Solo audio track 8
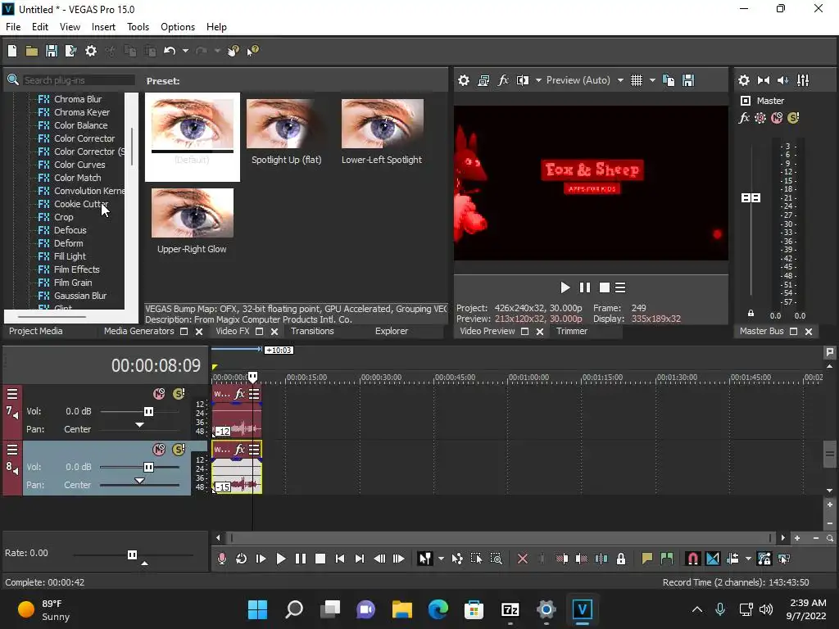 pyautogui.click(x=178, y=450)
